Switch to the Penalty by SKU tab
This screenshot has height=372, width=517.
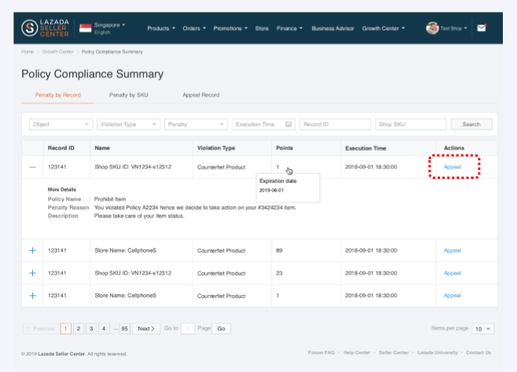[x=129, y=95]
